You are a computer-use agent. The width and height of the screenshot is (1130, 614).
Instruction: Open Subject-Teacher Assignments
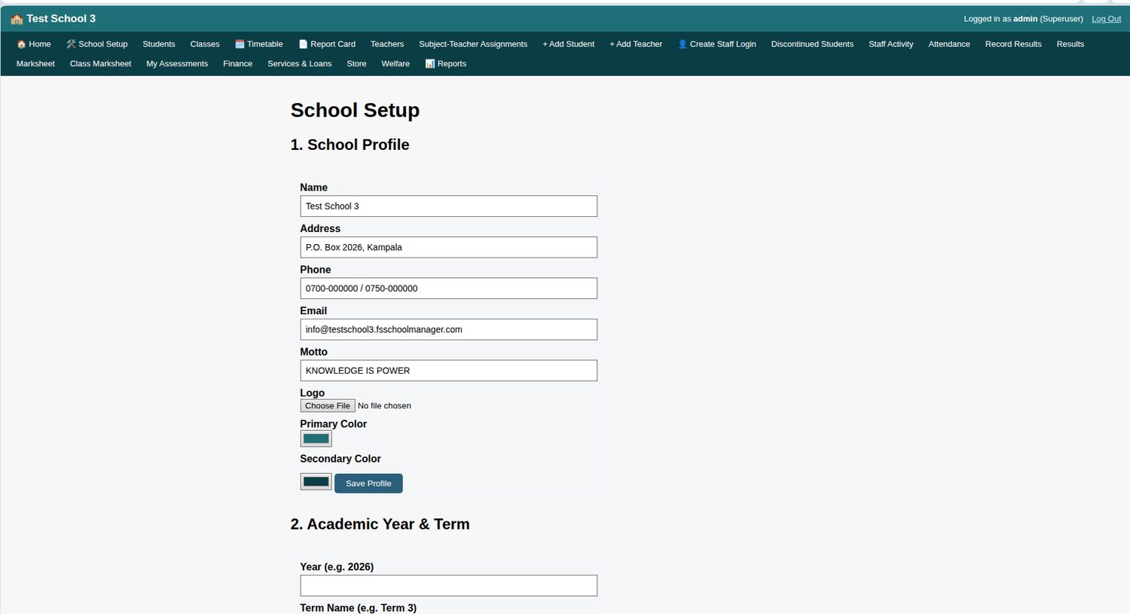pyautogui.click(x=473, y=44)
